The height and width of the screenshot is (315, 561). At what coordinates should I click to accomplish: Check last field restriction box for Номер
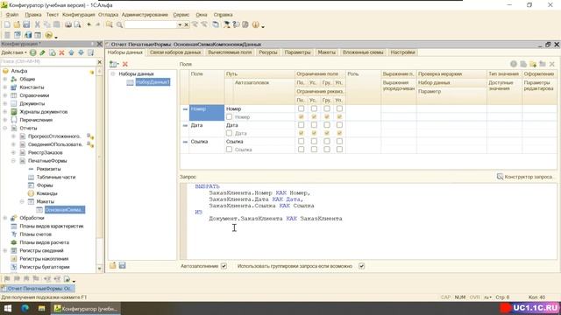coord(339,108)
